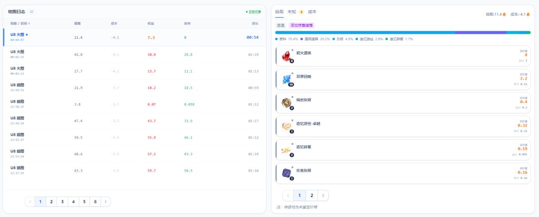539x217 pixels.
Task: Toggle the 追忆游丝 2.8% legend entry
Action: tap(369, 39)
